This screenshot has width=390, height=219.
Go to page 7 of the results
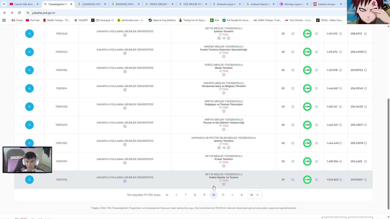click(186, 195)
